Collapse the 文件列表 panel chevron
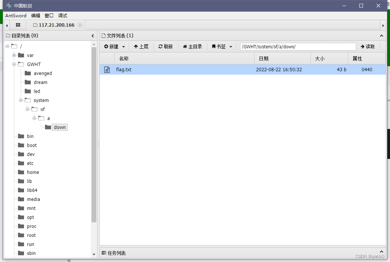 coord(381,36)
